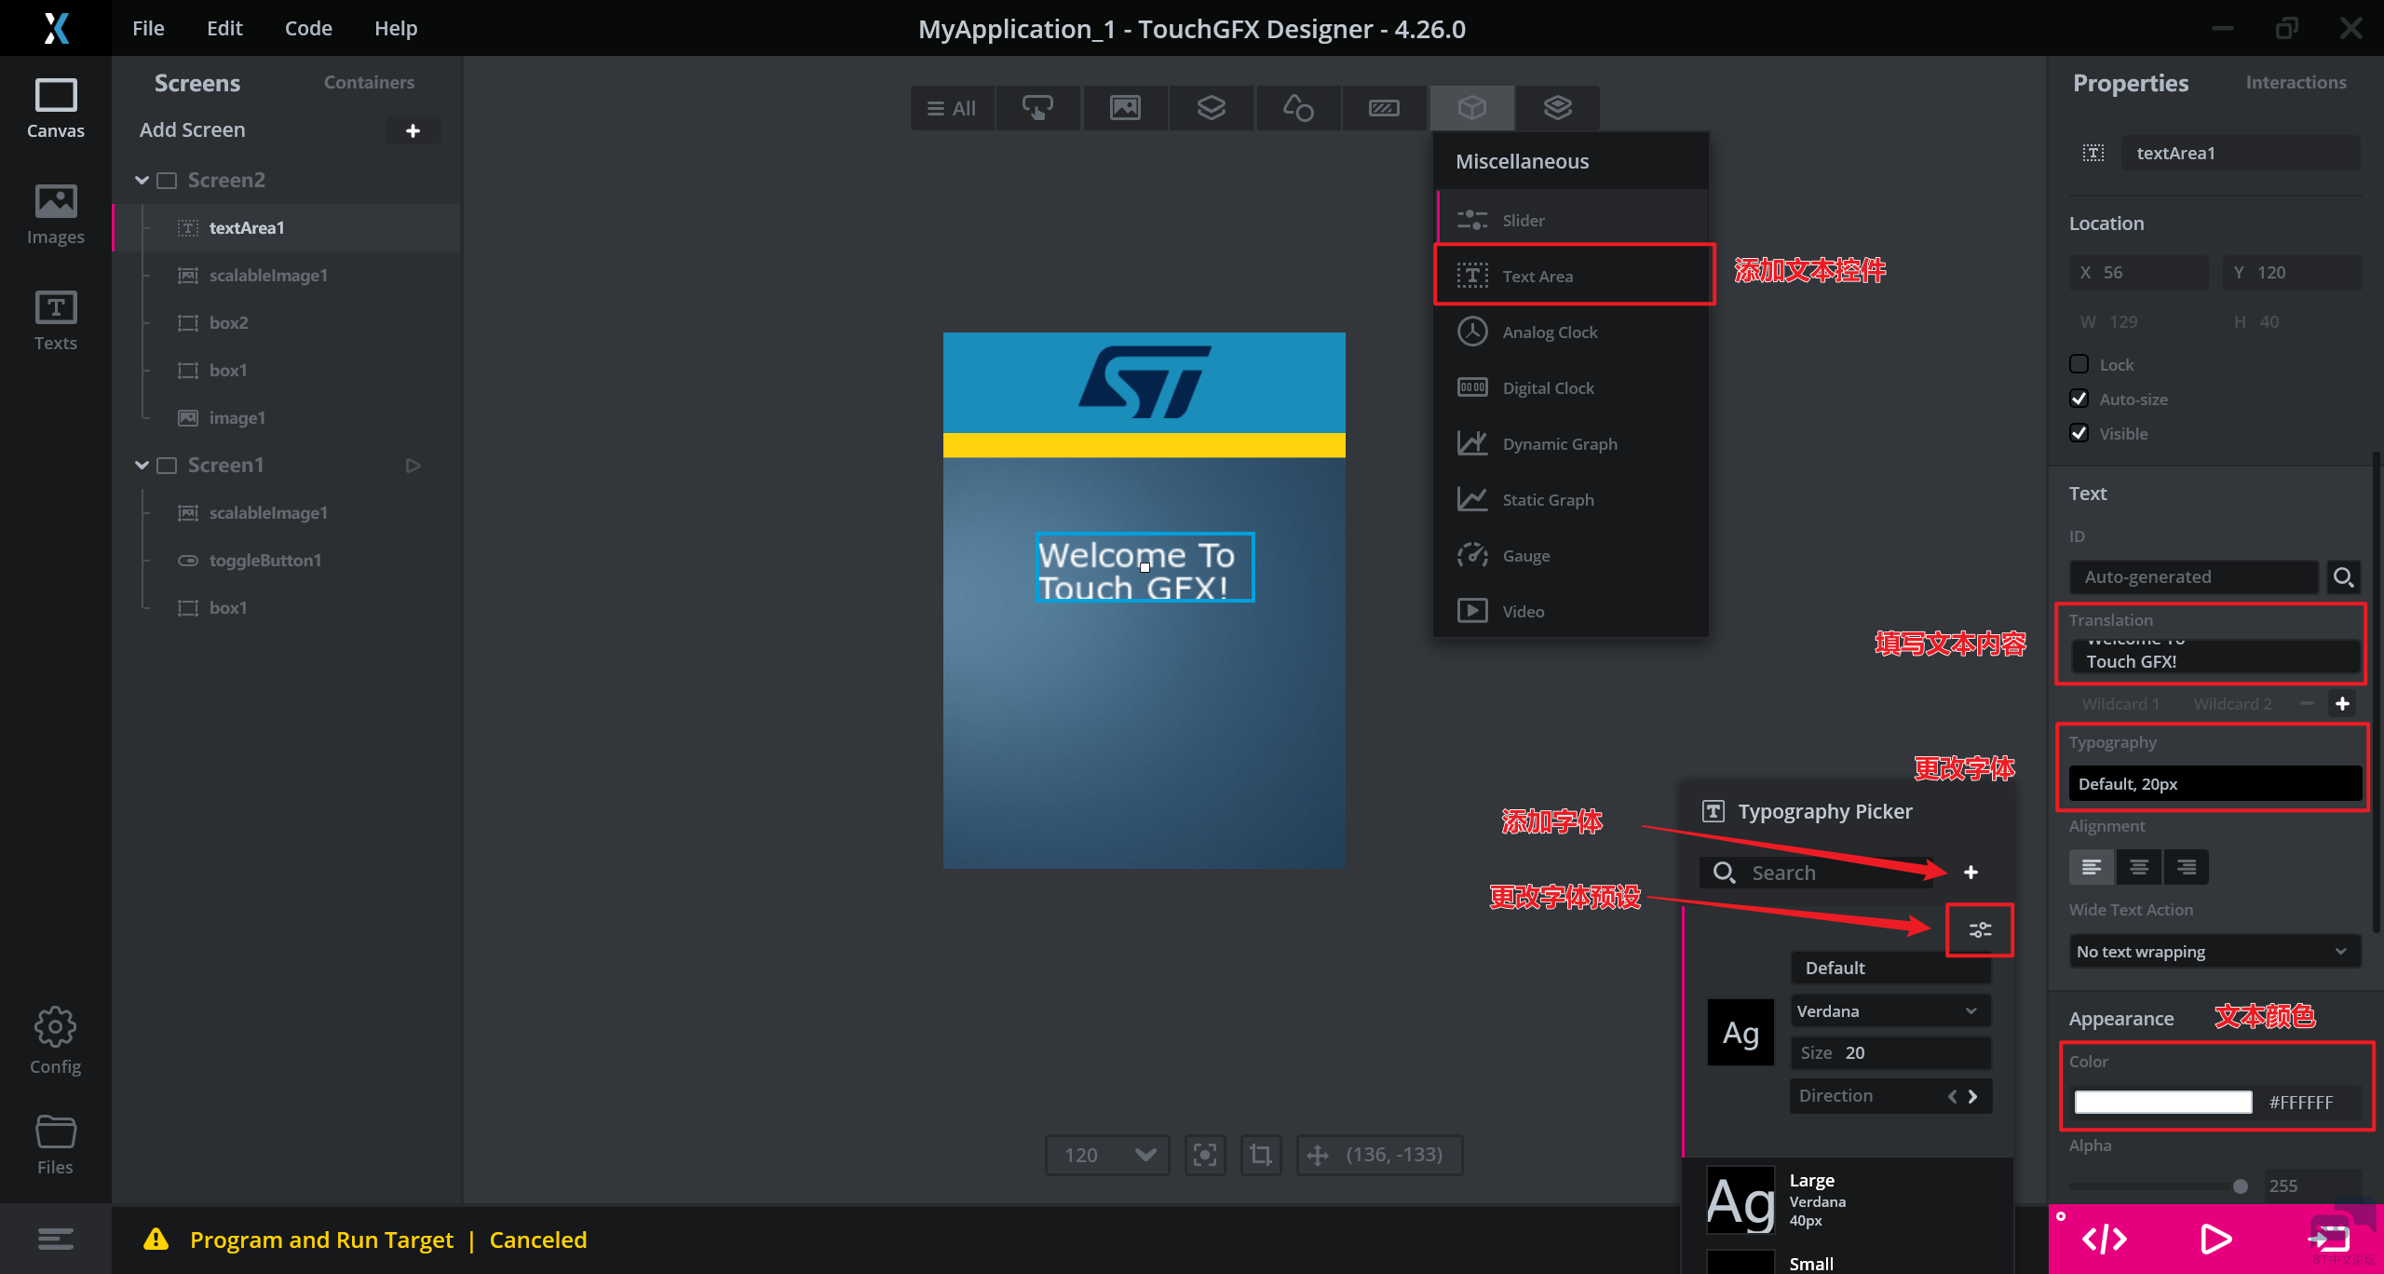Viewport: 2384px width, 1274px height.
Task: Choose Text Area from the Miscellaneous list
Action: coord(1574,276)
